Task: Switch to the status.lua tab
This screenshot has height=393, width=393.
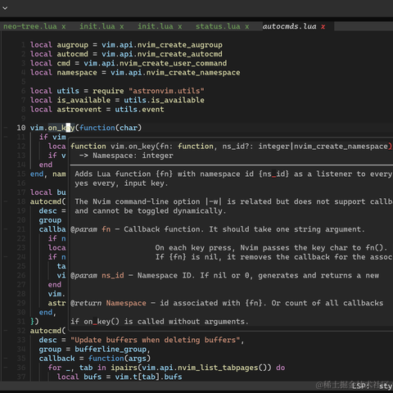Action: point(218,26)
